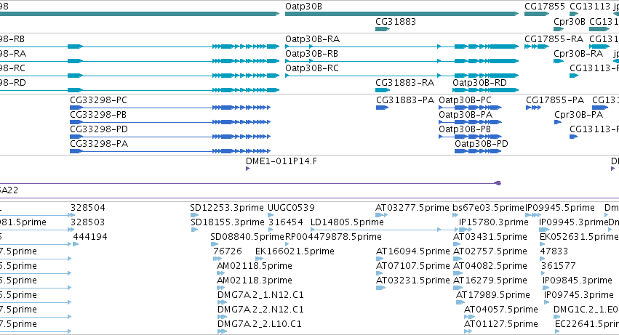
Task: Select the IP09745.3prime EST label
Action: (x=579, y=296)
